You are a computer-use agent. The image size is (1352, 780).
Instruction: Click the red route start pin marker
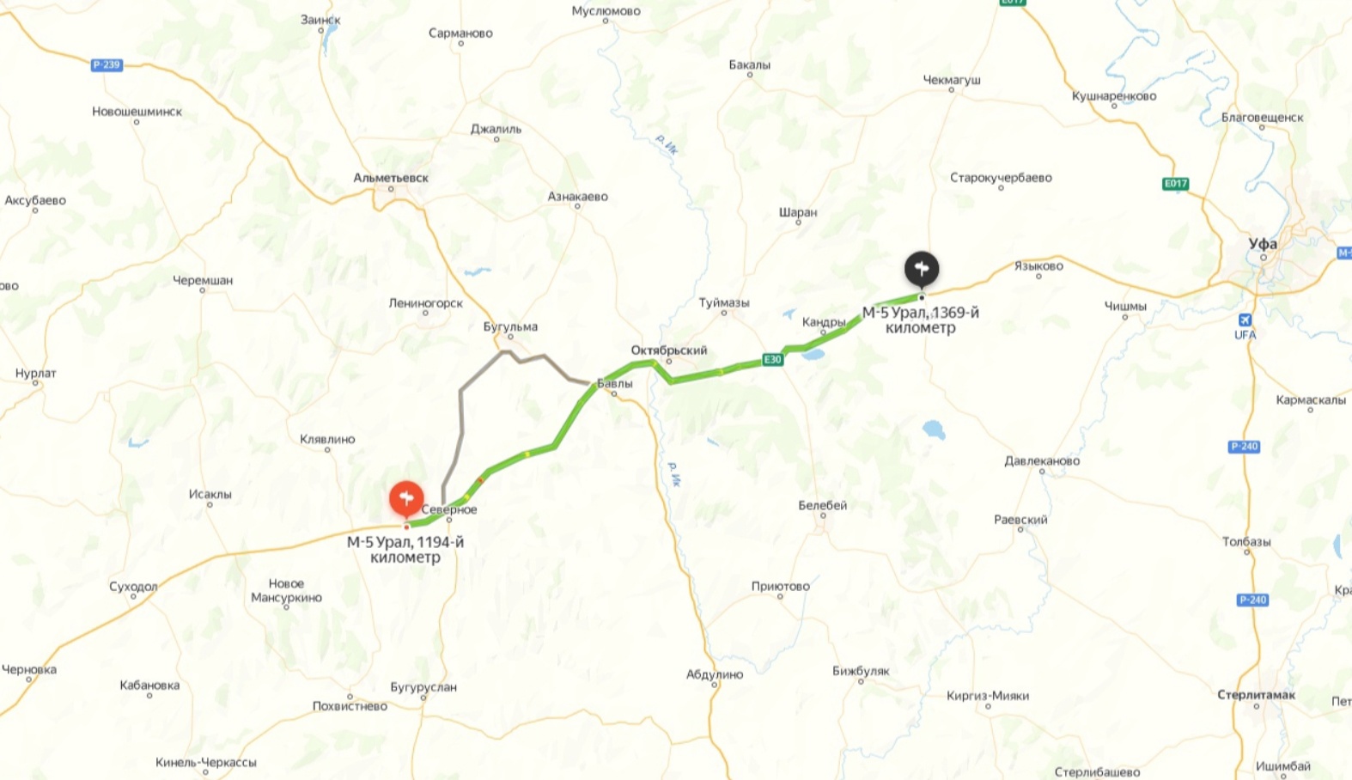click(406, 500)
